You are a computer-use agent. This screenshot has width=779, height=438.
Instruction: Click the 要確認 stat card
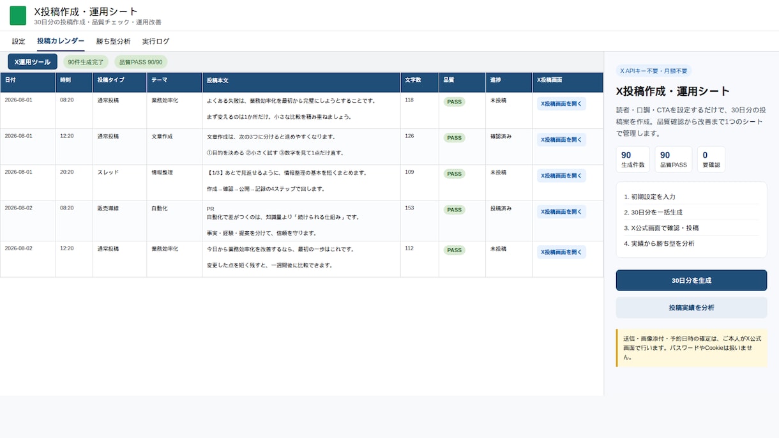tap(711, 159)
